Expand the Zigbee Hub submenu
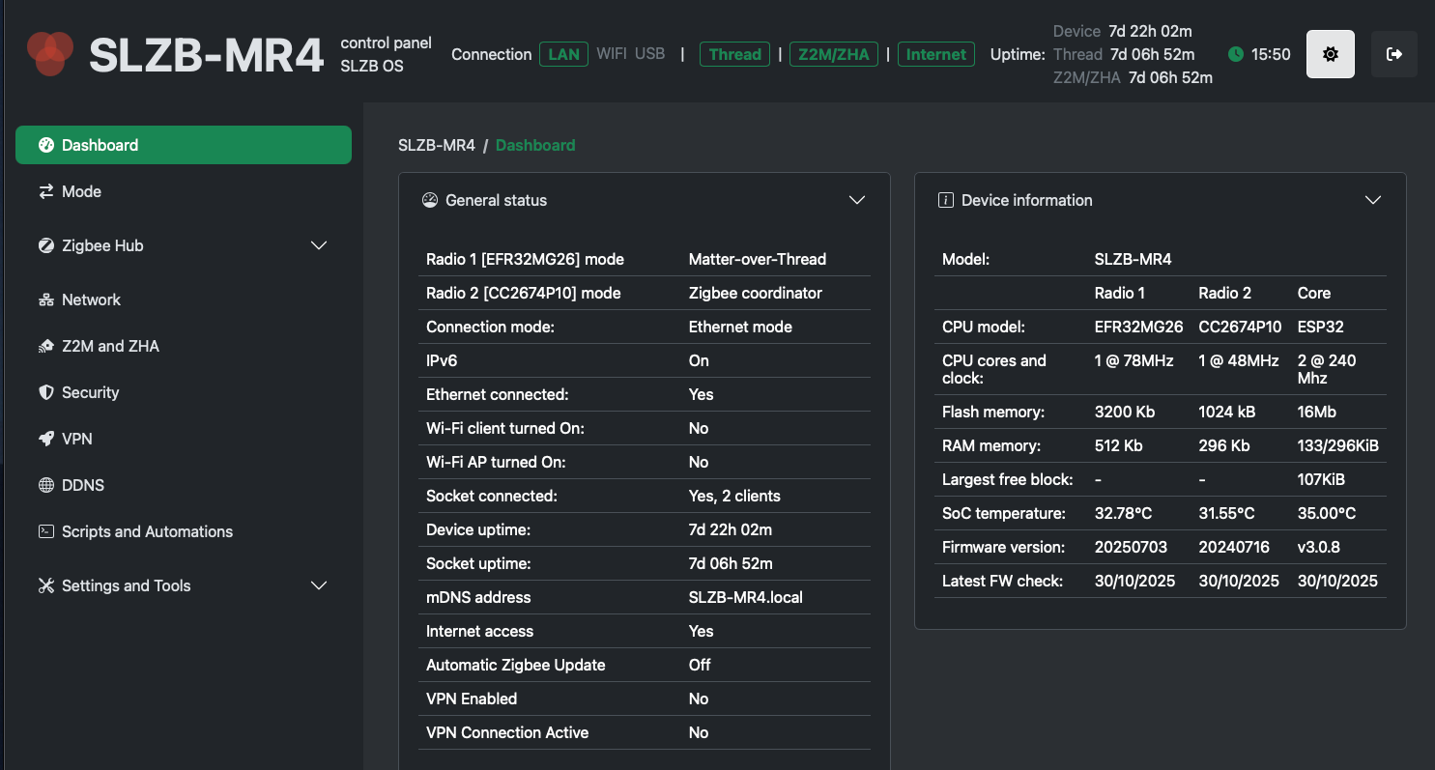This screenshot has width=1435, height=770. click(x=319, y=245)
